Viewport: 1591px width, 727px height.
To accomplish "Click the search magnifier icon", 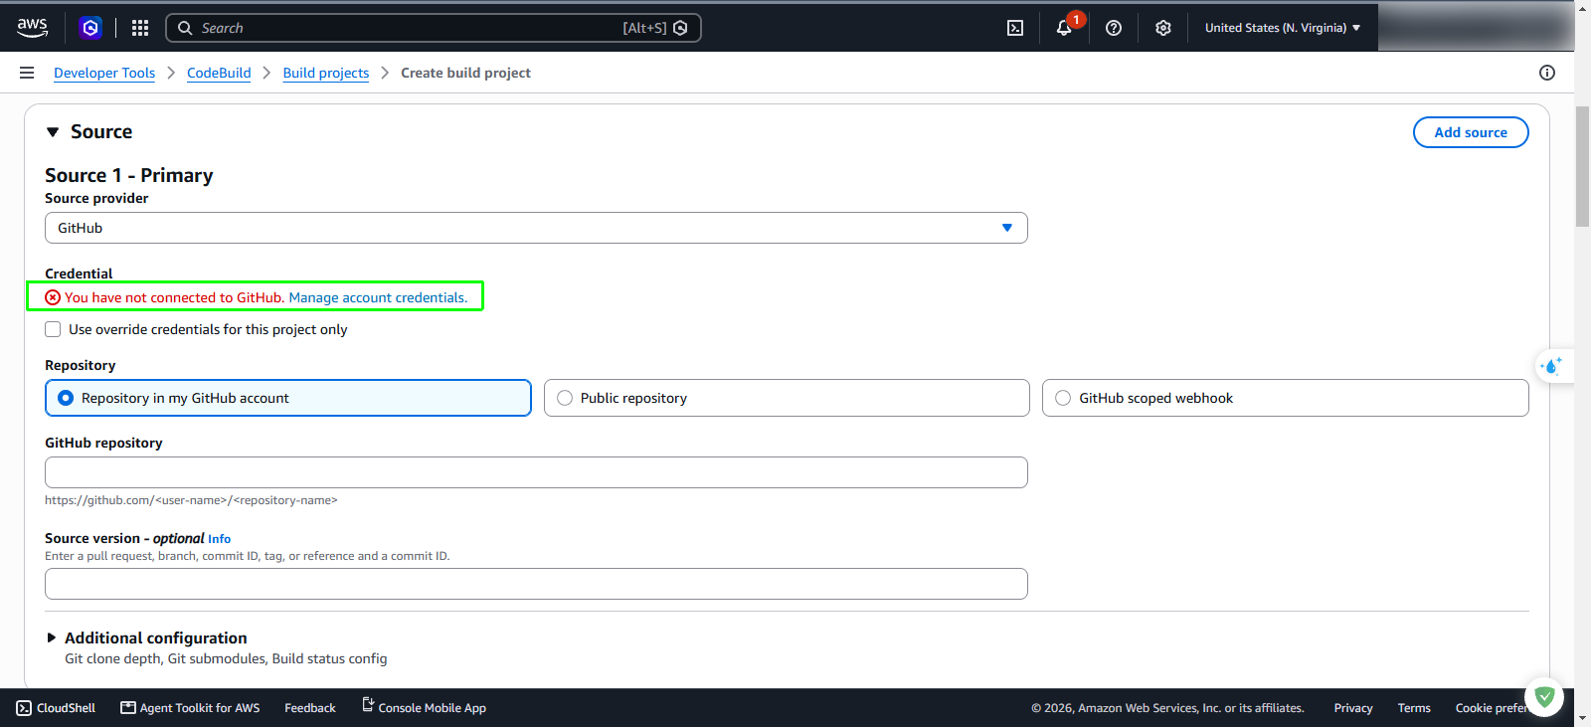I will coord(185,28).
